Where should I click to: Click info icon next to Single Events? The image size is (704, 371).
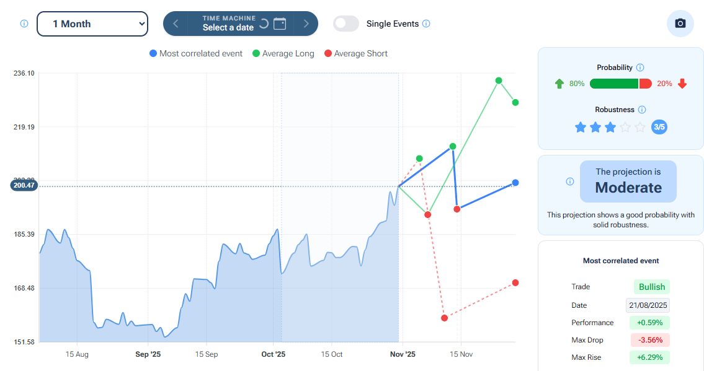[x=426, y=24]
